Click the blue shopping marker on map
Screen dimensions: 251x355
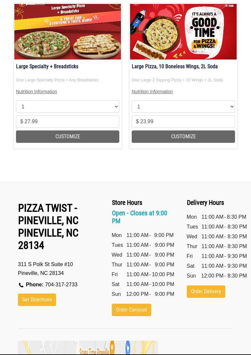[x=128, y=347]
